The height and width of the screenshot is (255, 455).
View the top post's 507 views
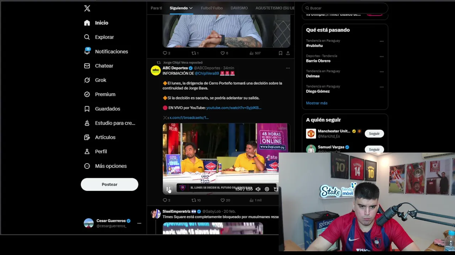tap(255, 53)
